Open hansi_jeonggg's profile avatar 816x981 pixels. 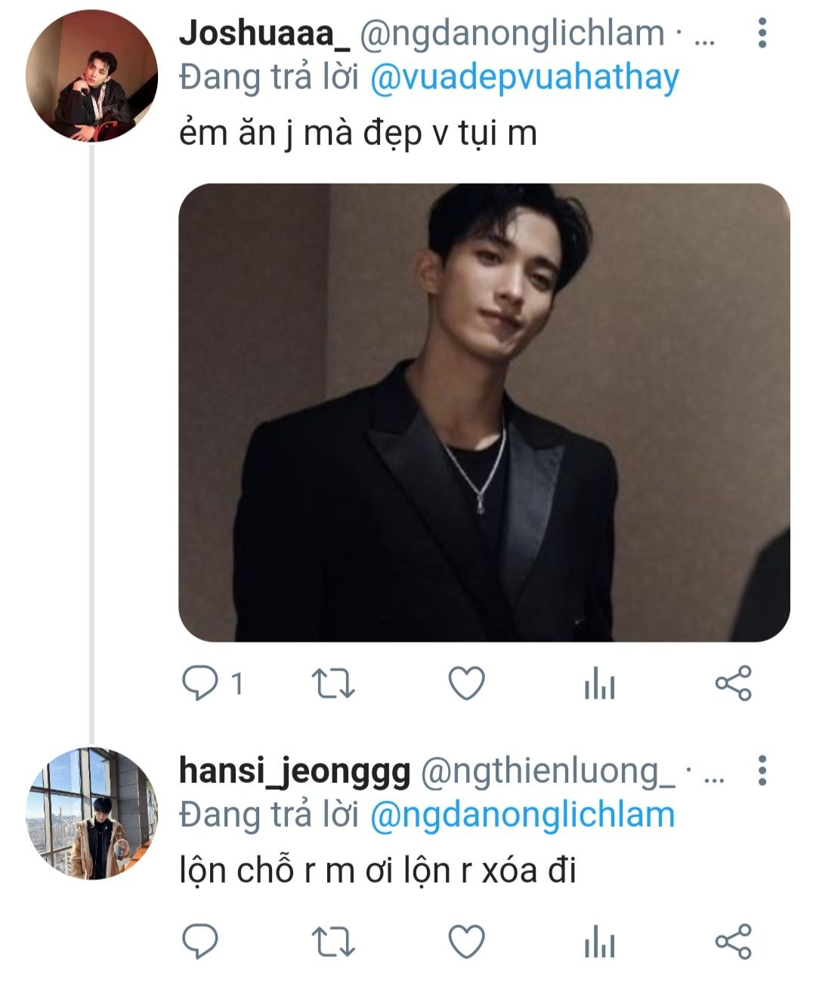[x=91, y=813]
